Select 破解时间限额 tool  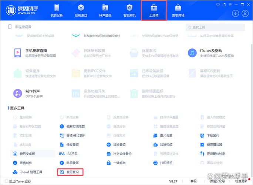(x=72, y=127)
